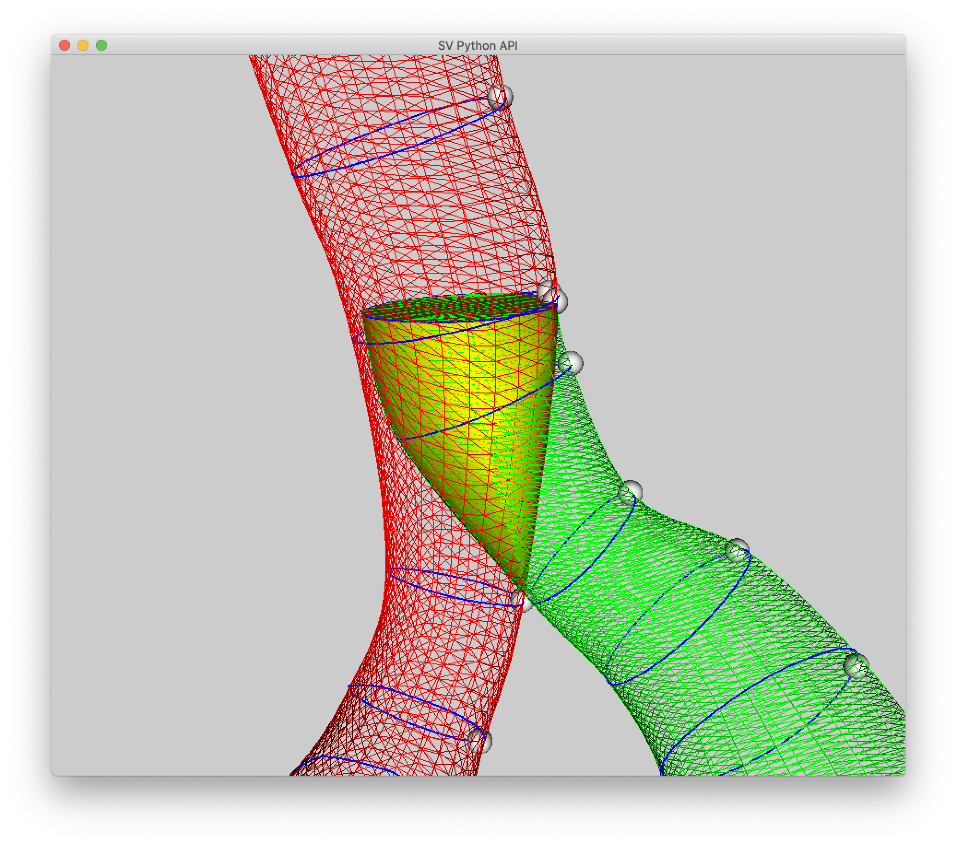The image size is (957, 844).
Task: Close the SV Python API window
Action: tap(64, 45)
